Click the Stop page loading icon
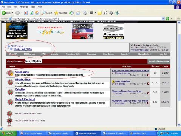This screenshot has width=181, height=136. [x=26, y=13]
